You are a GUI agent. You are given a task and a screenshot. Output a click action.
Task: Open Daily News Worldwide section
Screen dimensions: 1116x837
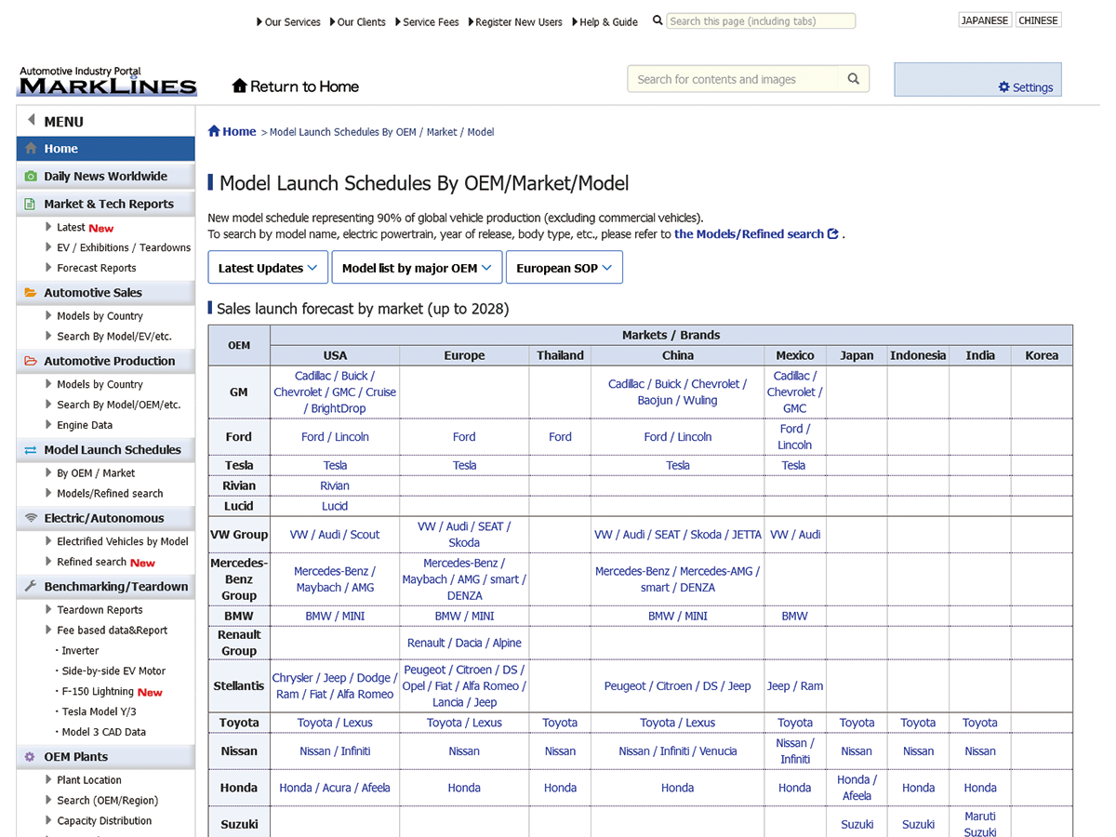(x=106, y=177)
